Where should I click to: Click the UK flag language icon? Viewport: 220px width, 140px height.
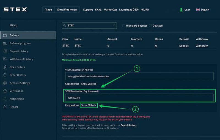(198, 10)
